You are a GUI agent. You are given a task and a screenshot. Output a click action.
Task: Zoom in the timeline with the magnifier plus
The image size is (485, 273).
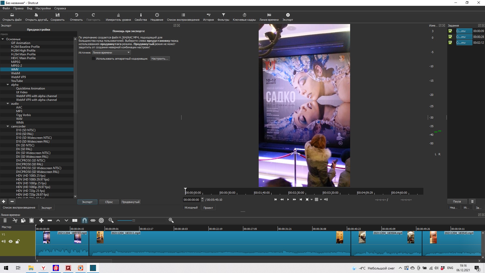[171, 220]
